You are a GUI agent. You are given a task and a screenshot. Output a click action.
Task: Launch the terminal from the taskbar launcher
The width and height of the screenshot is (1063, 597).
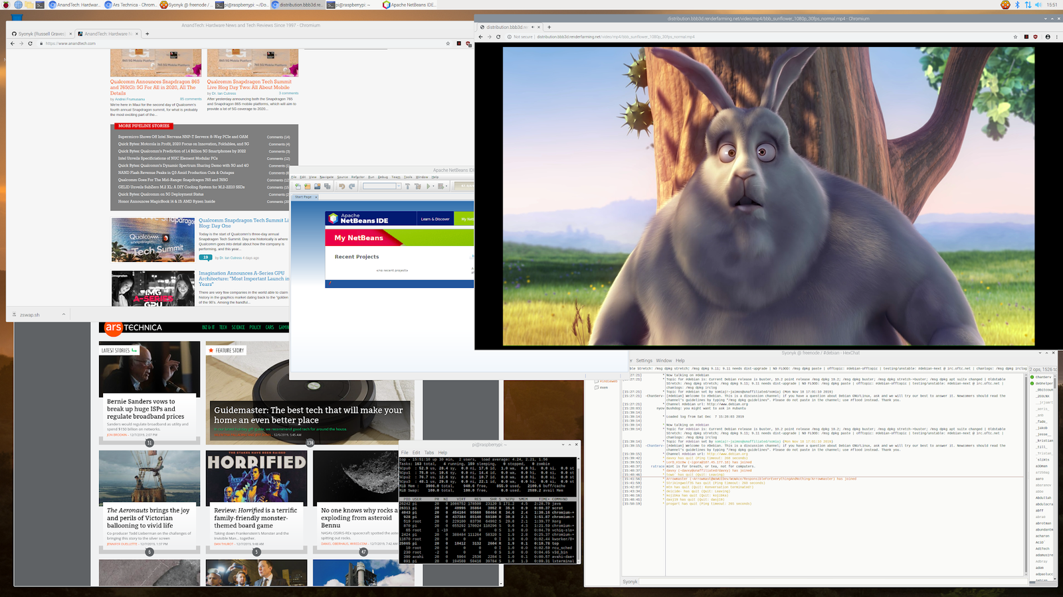[40, 5]
